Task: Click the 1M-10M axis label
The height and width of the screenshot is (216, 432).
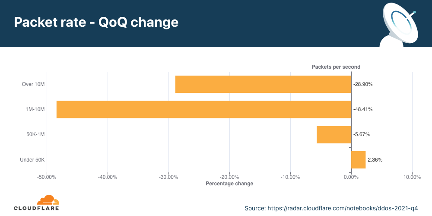Action: (35, 109)
